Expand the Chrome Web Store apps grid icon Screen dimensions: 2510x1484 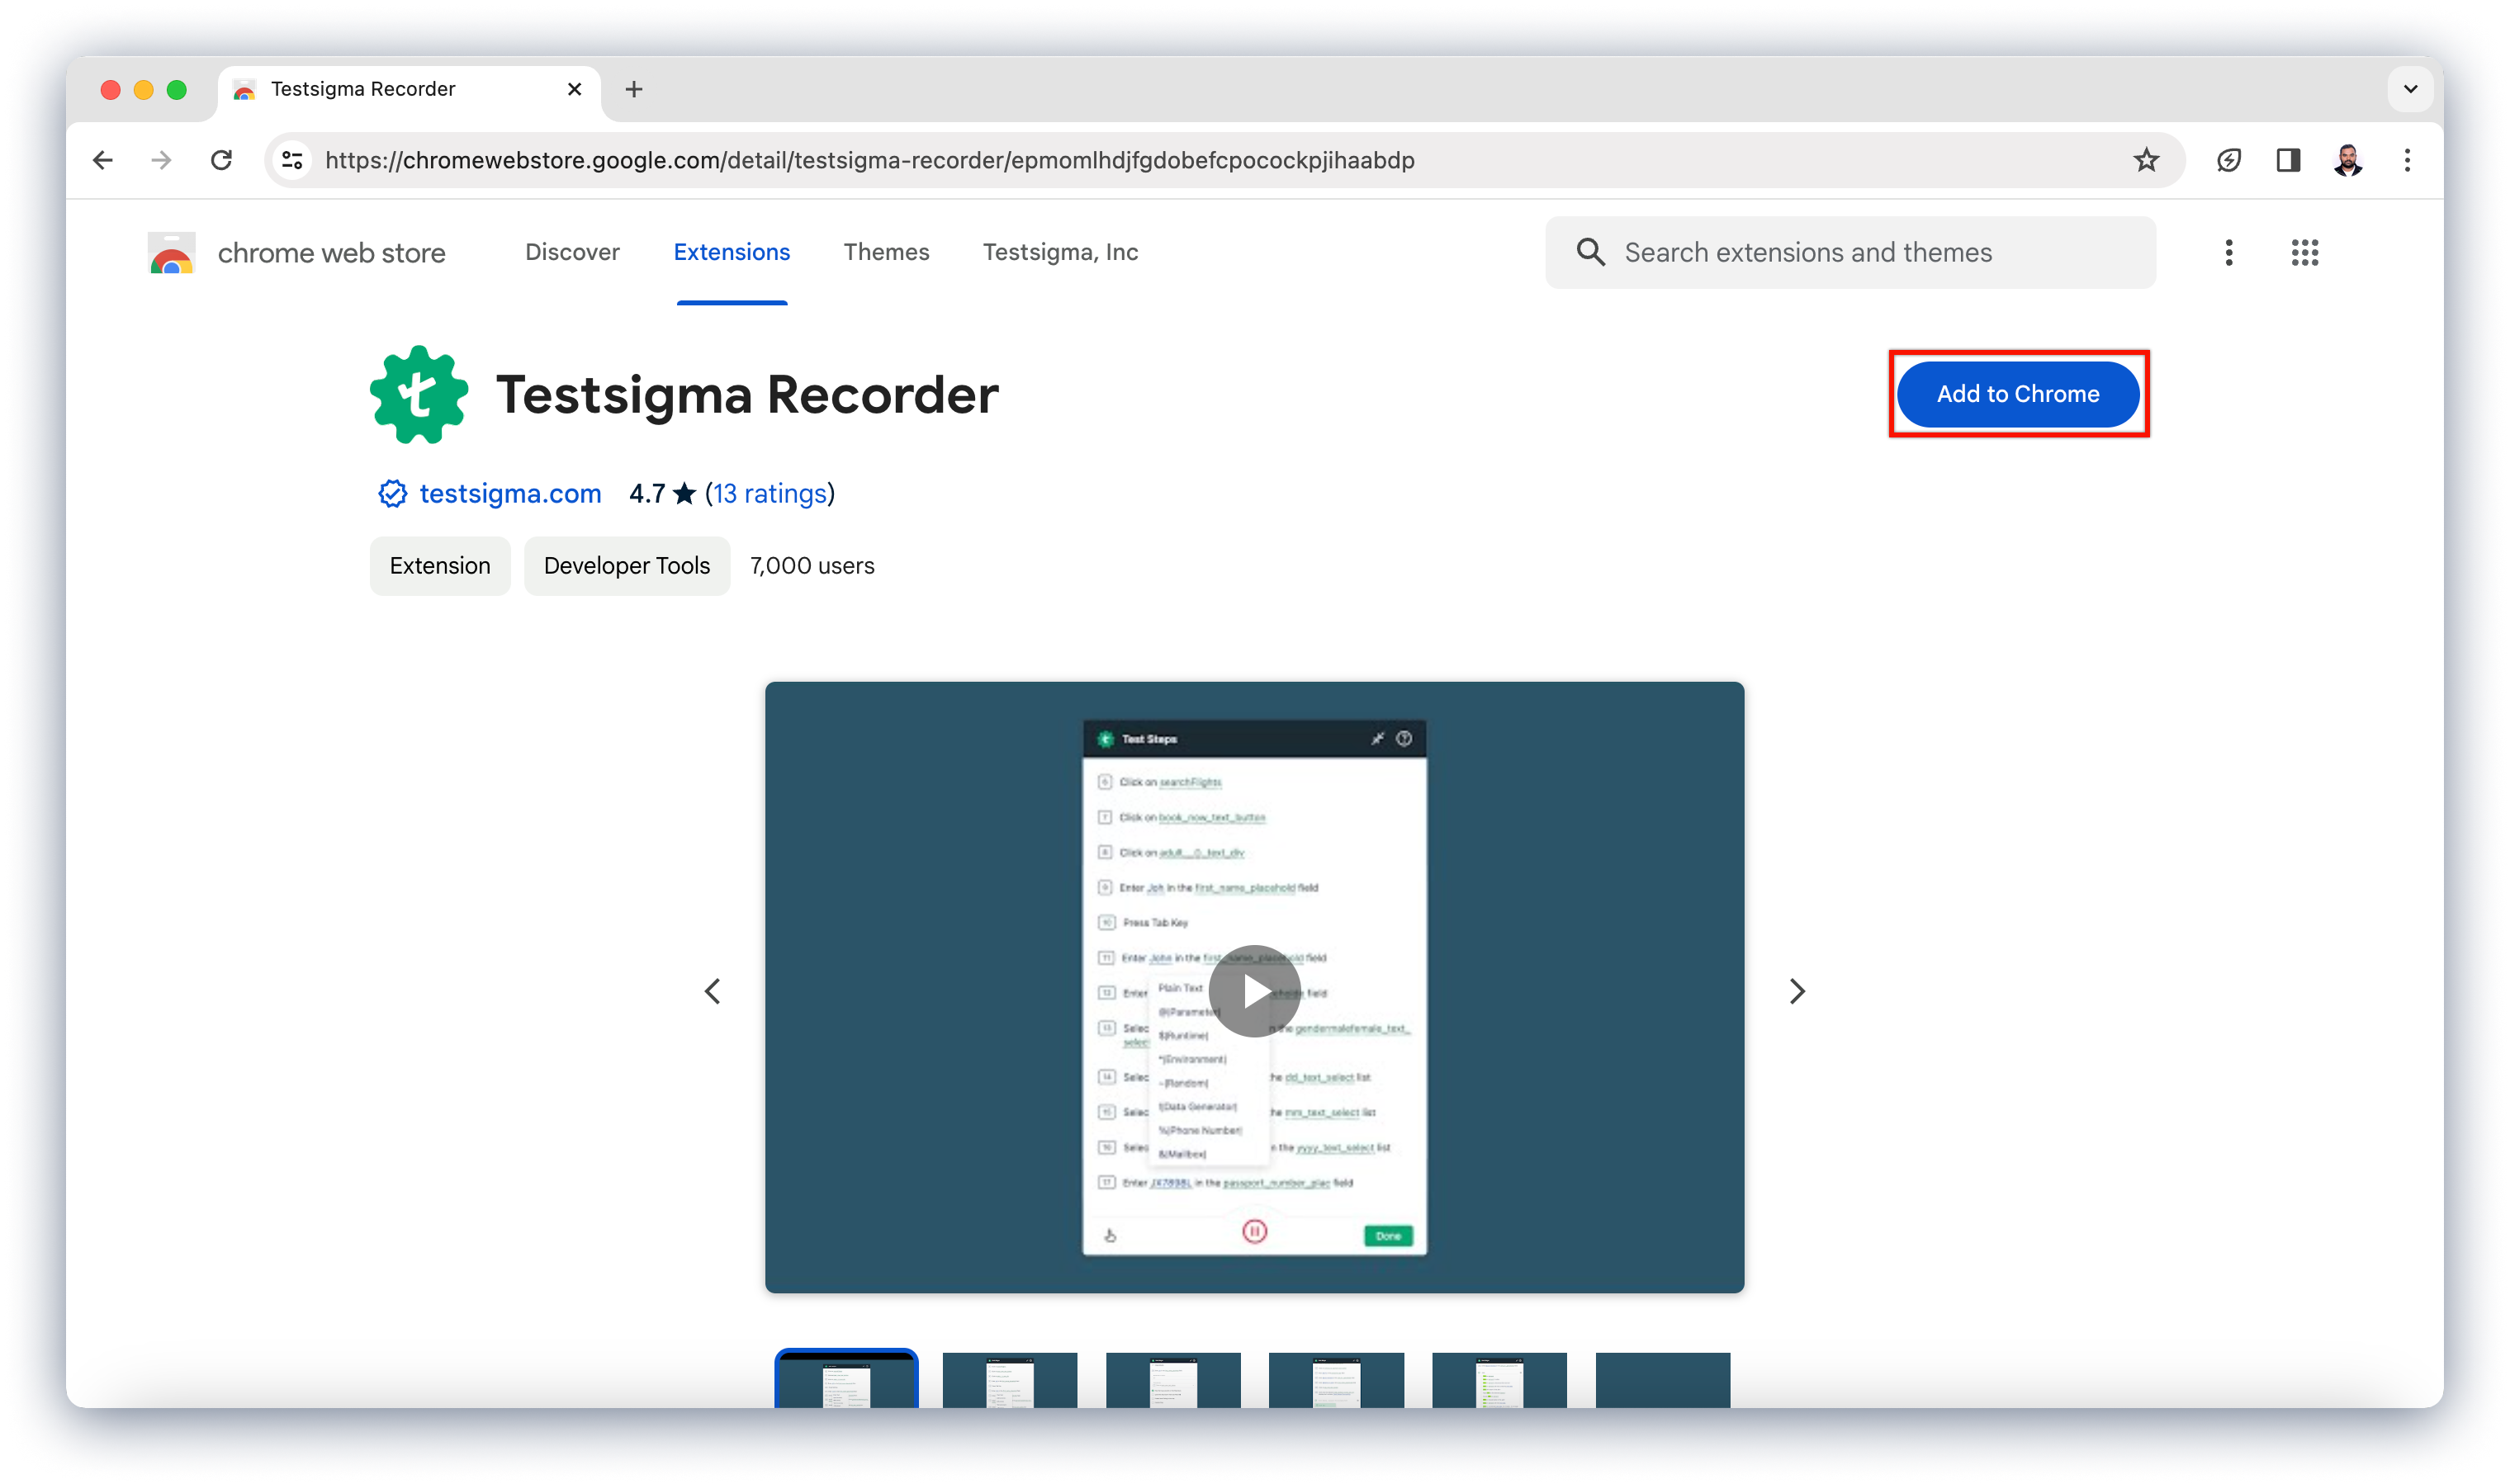2304,253
